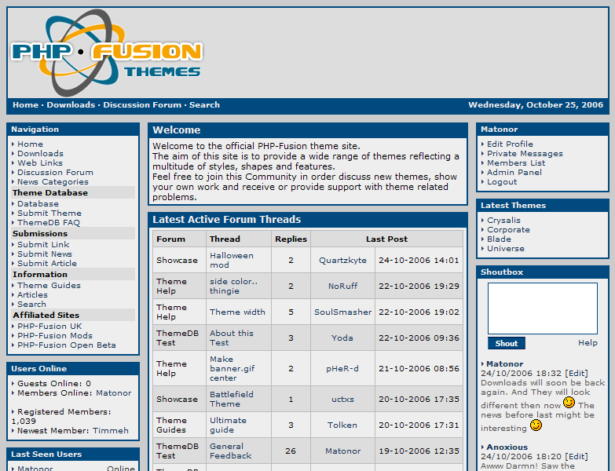The width and height of the screenshot is (615, 471).
Task: Open the Crysalis theme
Action: coord(503,221)
